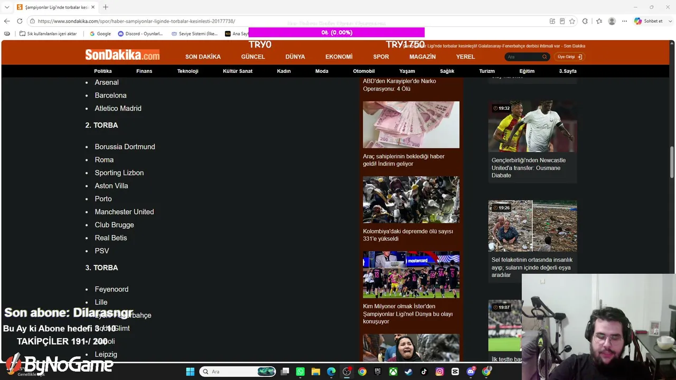
Task: Click Borussia Dortmund in 2. TORBA
Action: (125, 147)
